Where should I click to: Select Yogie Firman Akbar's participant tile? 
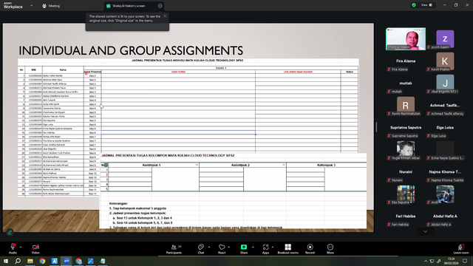pyautogui.click(x=406, y=150)
